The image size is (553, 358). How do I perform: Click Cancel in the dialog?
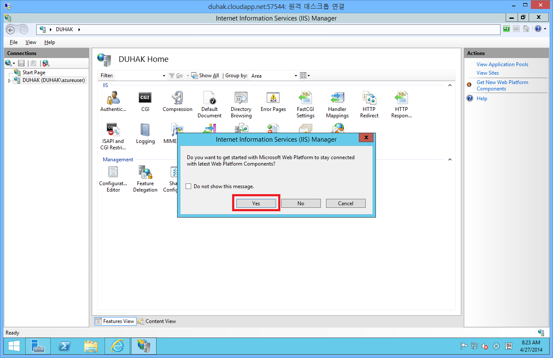[x=346, y=204]
